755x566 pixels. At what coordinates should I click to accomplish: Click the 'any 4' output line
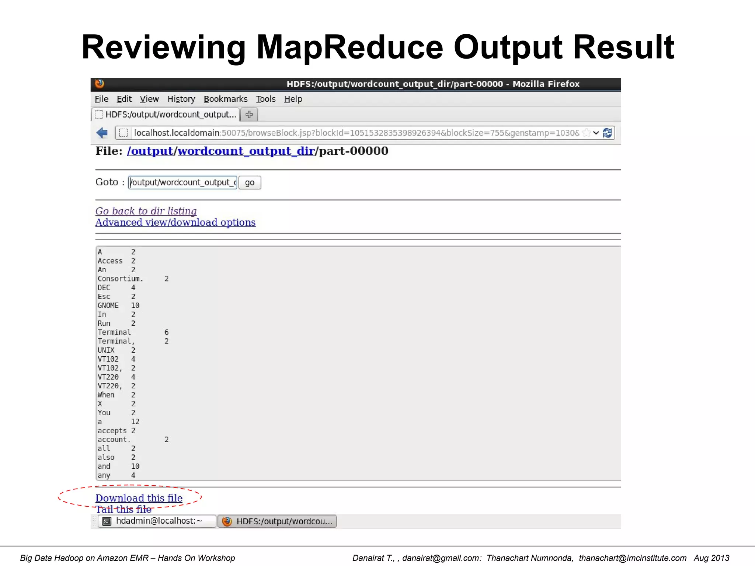pos(116,475)
